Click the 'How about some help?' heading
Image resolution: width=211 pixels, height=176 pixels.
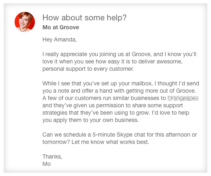84,18
